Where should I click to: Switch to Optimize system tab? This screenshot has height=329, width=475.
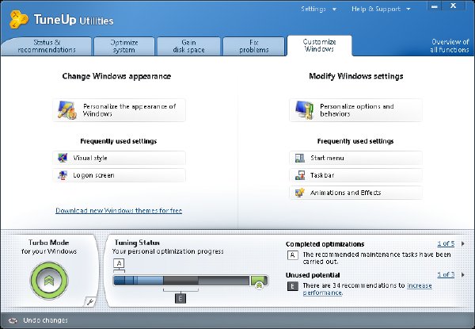(x=124, y=47)
